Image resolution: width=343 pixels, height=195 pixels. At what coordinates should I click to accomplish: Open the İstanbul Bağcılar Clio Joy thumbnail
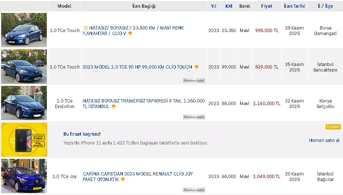click(24, 176)
